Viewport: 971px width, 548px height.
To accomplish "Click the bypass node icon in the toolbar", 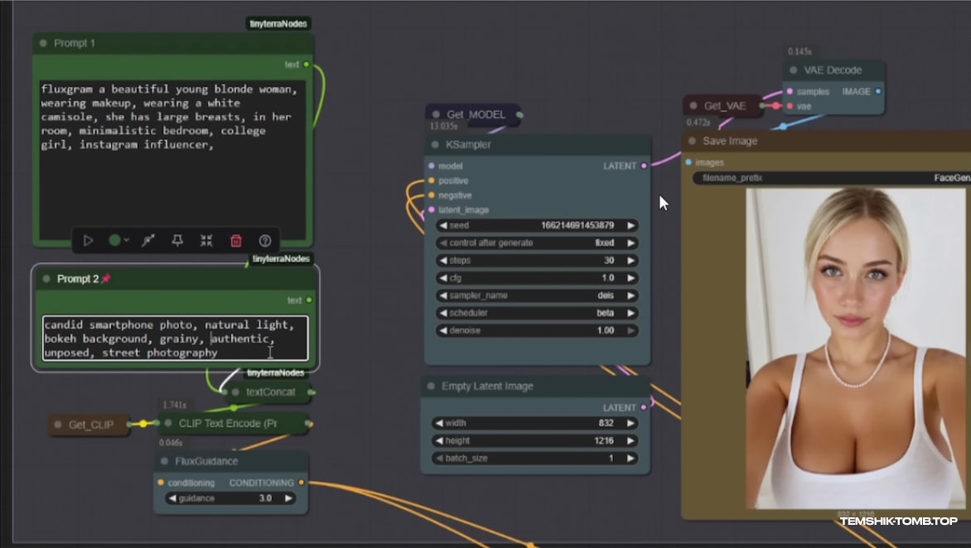I will pos(148,241).
